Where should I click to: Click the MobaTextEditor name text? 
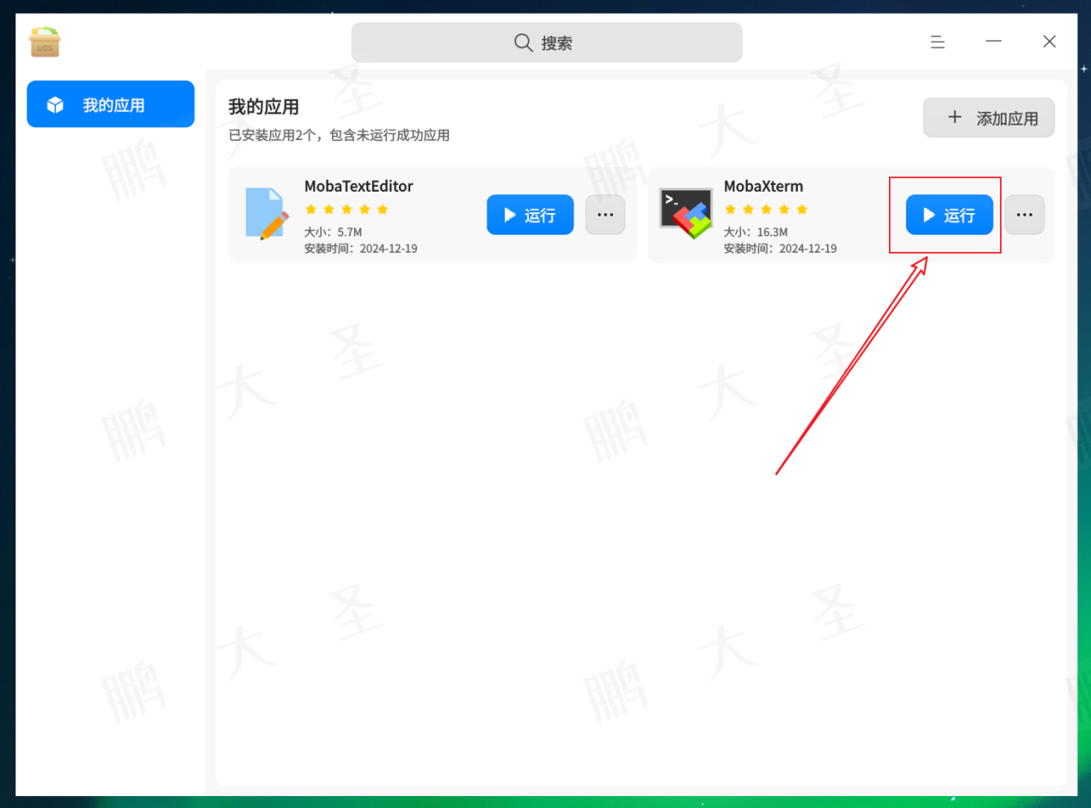[359, 187]
